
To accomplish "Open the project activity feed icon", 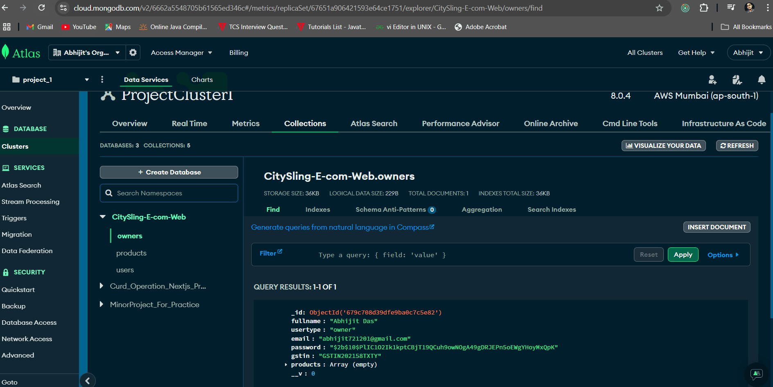I will [x=737, y=79].
